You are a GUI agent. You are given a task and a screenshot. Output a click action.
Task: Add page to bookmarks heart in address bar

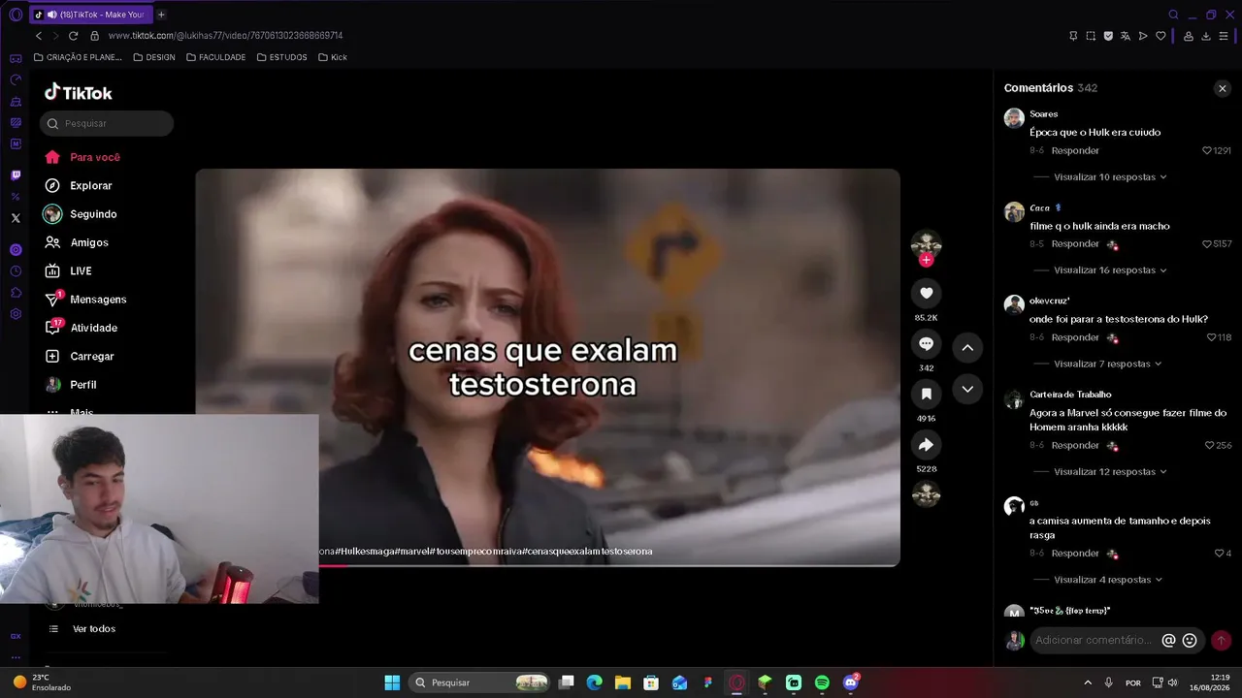tap(1160, 36)
